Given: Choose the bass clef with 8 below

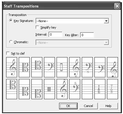Looking at the screenshot, I should [x=87, y=67].
